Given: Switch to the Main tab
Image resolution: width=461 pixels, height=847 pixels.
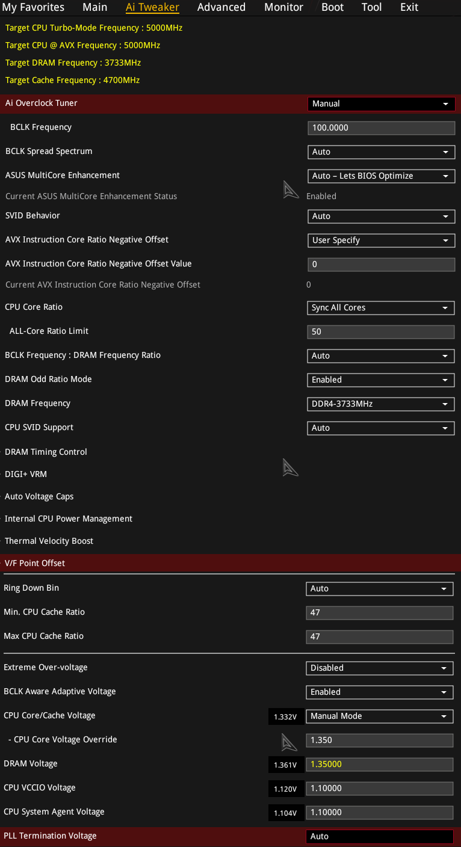Looking at the screenshot, I should [x=95, y=7].
